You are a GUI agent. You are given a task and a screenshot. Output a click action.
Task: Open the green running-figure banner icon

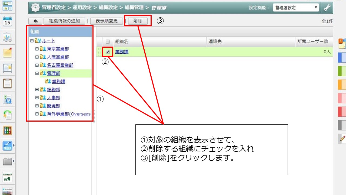7,177
